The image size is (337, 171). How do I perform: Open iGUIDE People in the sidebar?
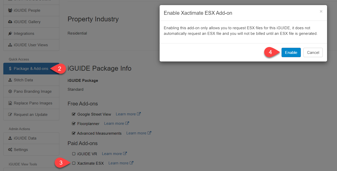(x=31, y=10)
